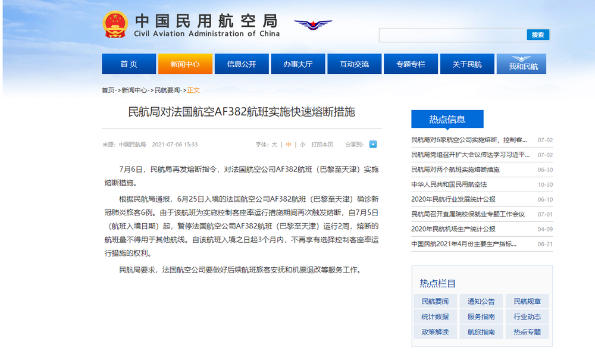Image resolution: width=595 pixels, height=357 pixels.
Task: Select the 航旅指南 hot column button
Action: coord(481,332)
